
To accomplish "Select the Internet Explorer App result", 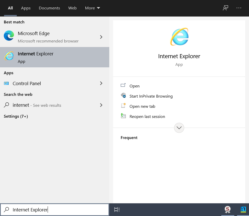I will click(x=55, y=57).
